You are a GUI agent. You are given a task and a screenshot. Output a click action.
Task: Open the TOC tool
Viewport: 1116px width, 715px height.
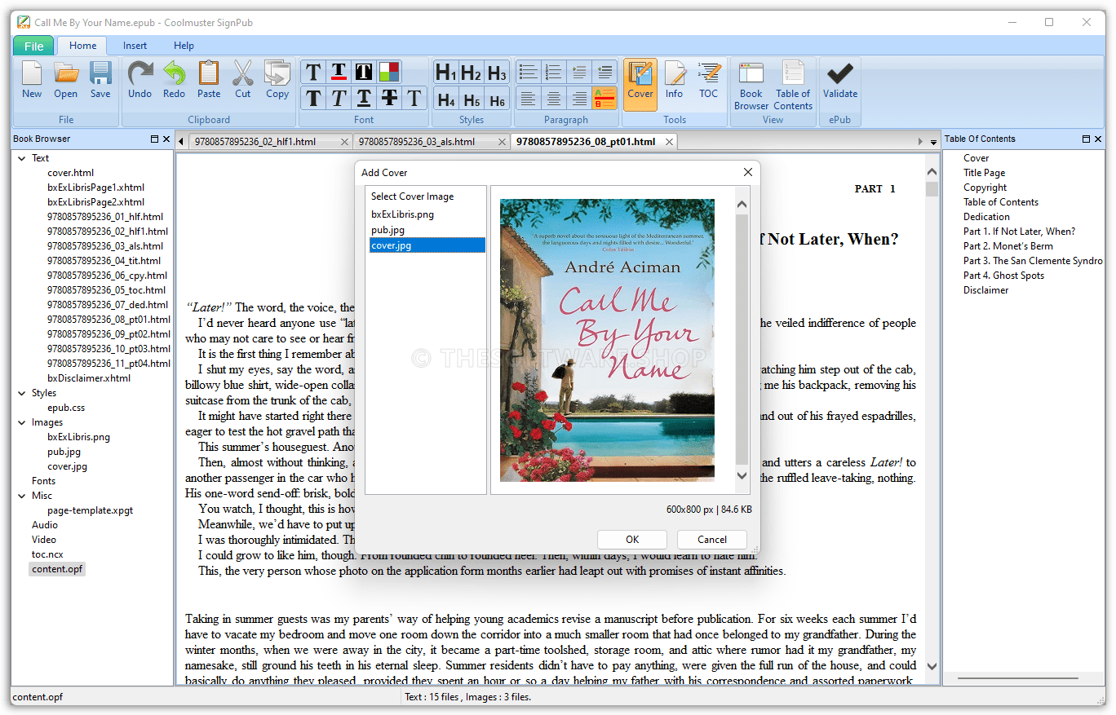pos(709,80)
